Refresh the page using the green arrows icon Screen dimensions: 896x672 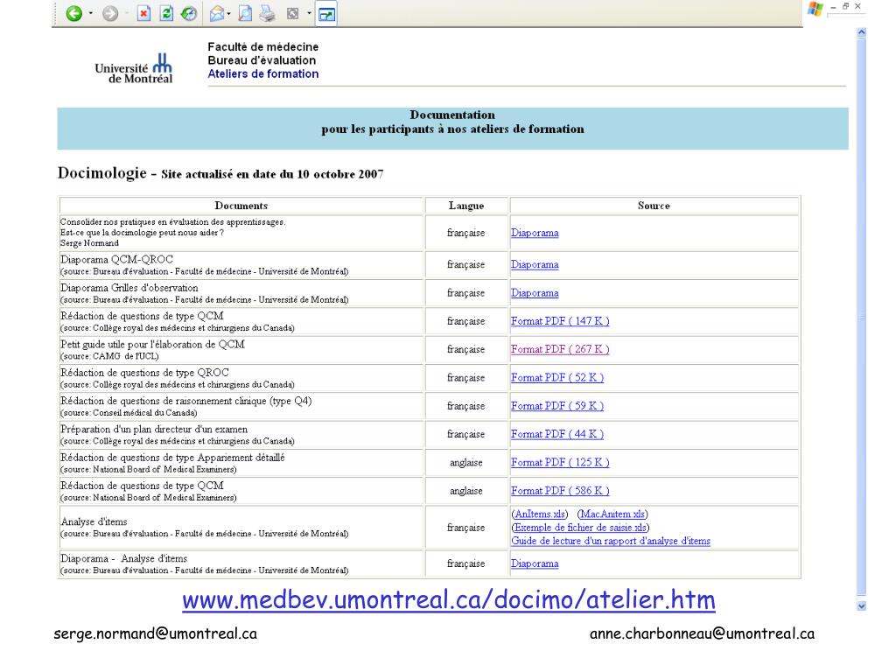[166, 13]
